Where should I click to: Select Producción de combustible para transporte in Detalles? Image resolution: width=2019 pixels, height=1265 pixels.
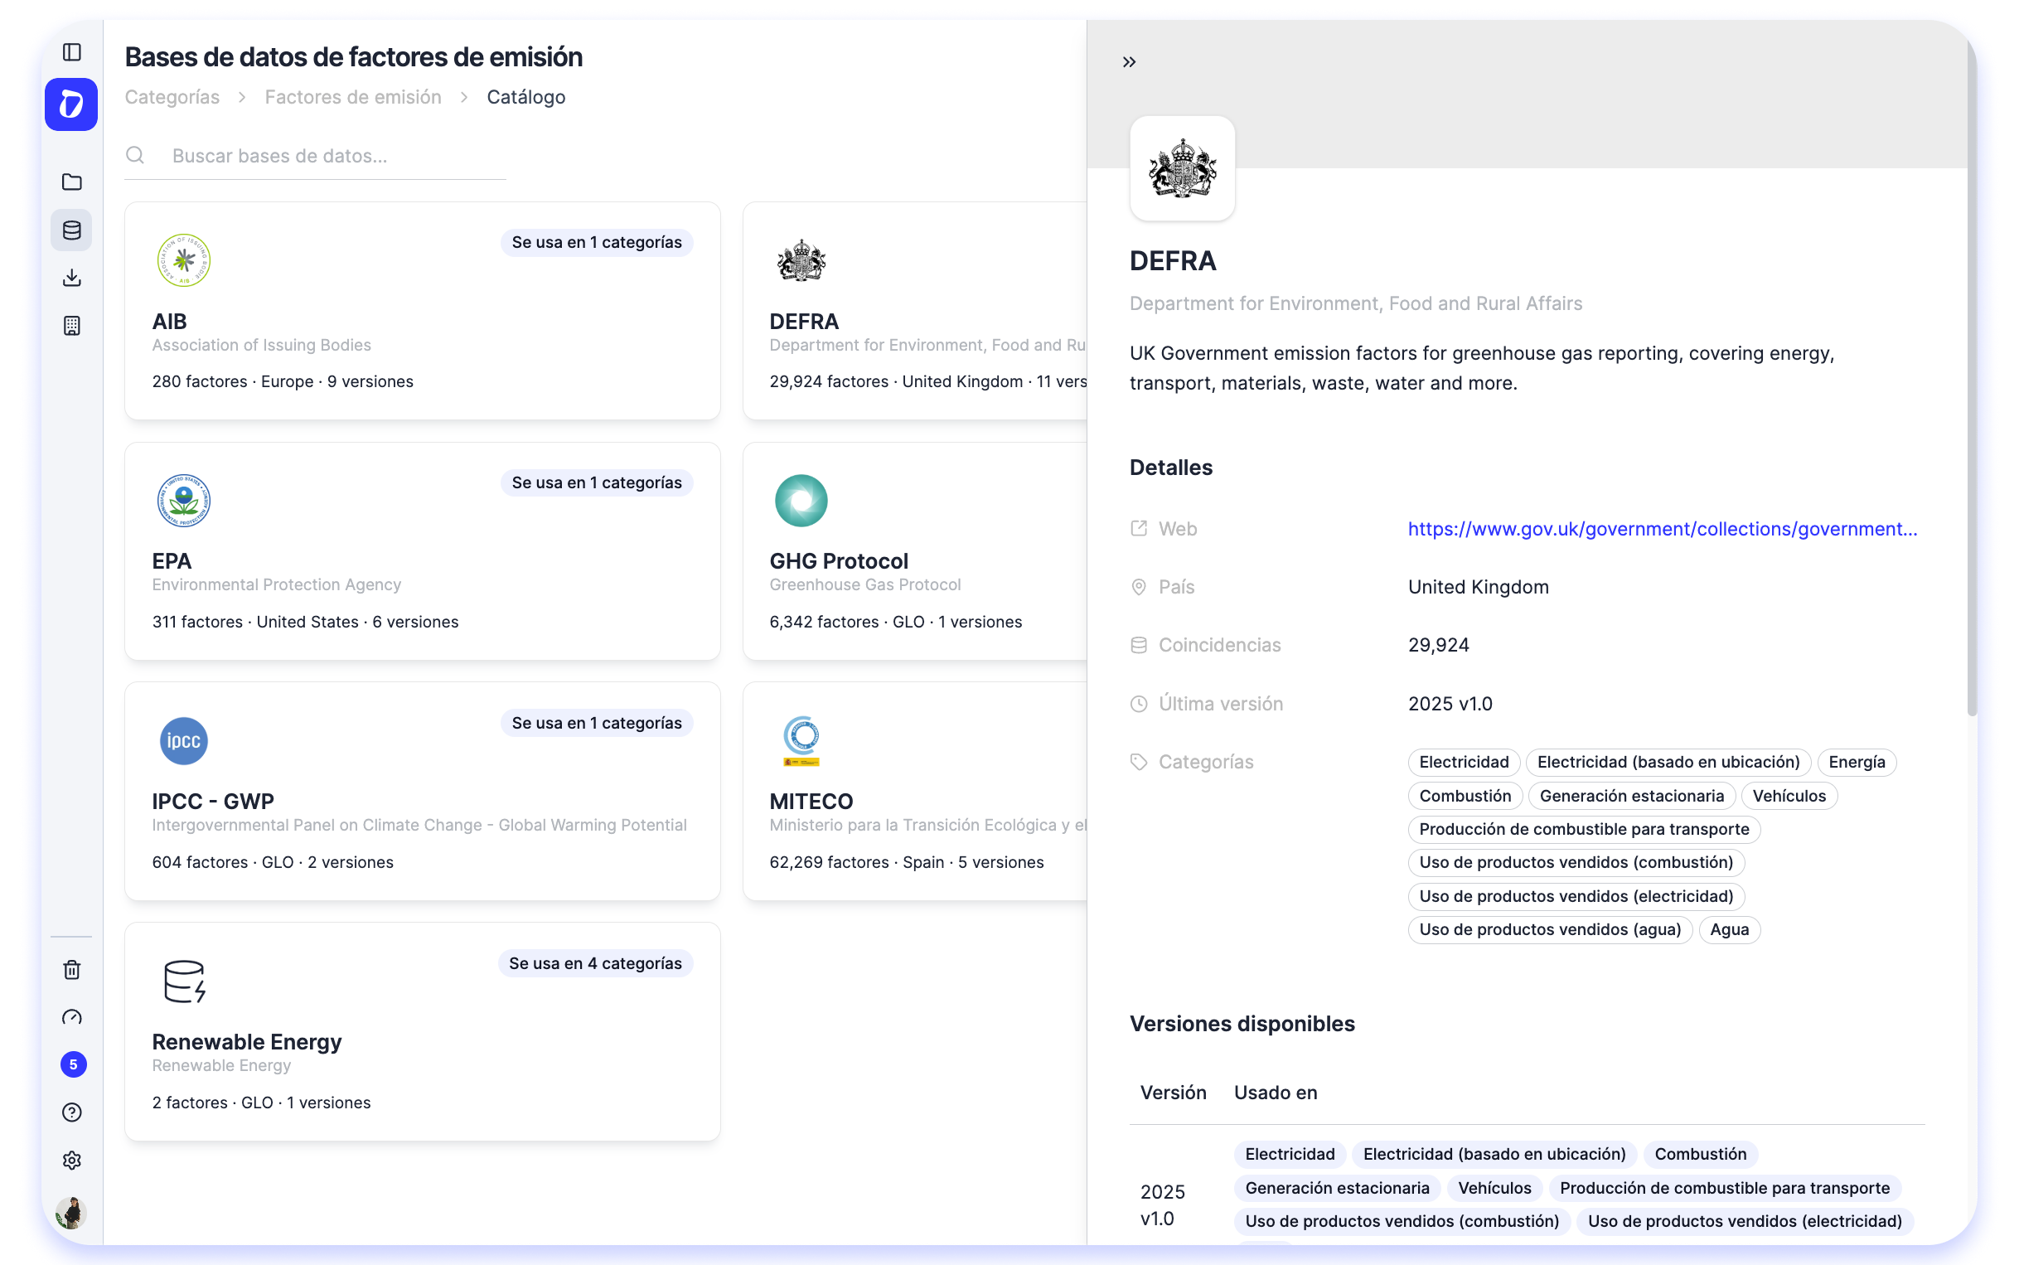pos(1584,829)
